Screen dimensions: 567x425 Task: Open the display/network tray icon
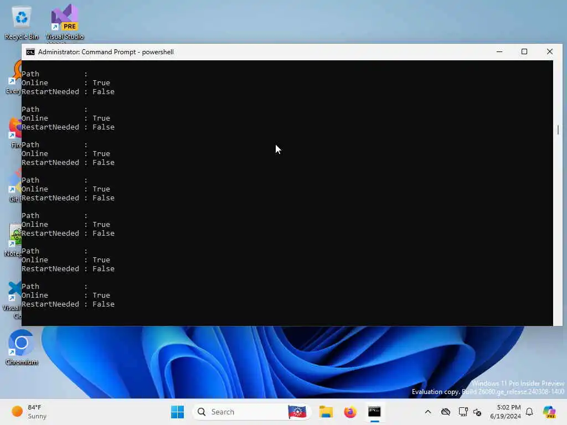pos(463,412)
